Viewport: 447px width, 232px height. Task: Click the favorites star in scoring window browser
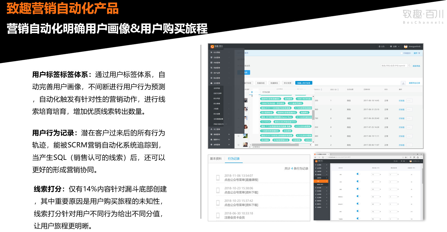[x=406, y=157]
